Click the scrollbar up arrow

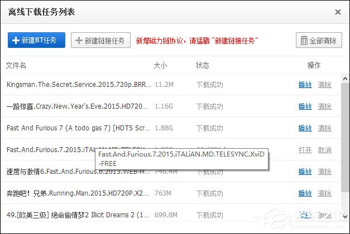[345, 79]
